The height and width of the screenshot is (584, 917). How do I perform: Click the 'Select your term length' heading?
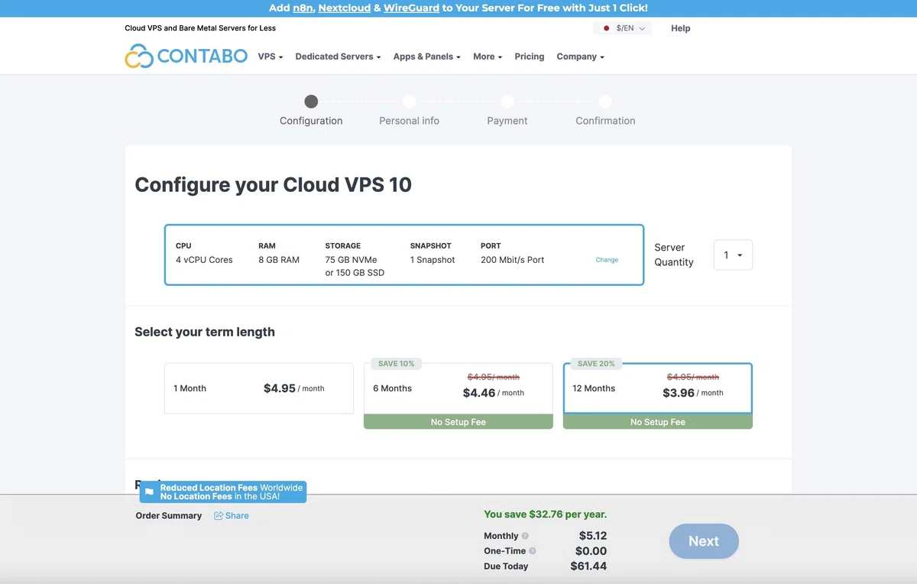(205, 332)
